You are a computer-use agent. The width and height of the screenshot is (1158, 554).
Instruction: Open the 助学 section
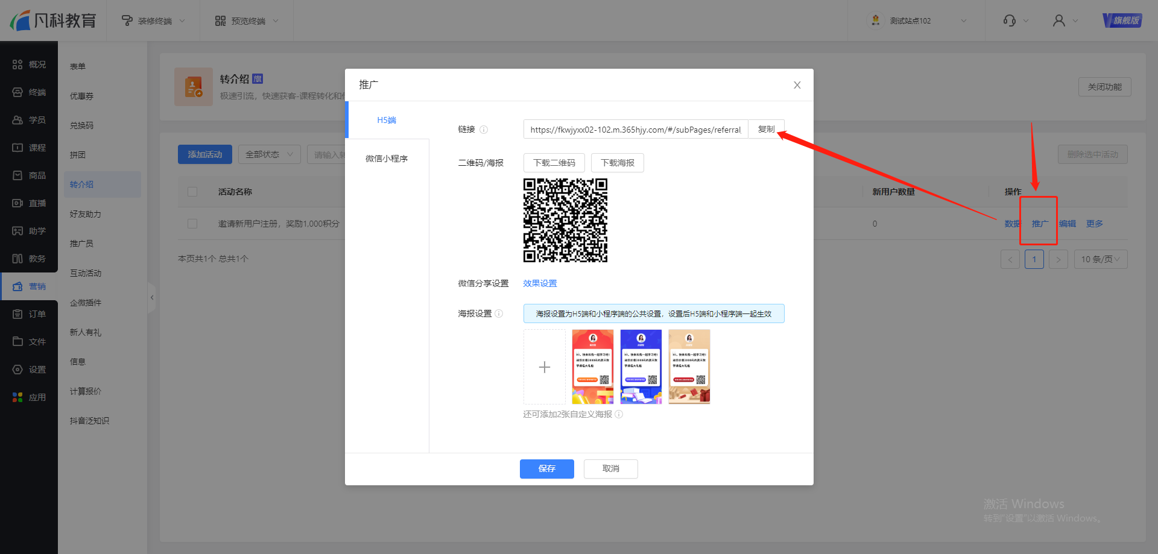[x=29, y=231]
